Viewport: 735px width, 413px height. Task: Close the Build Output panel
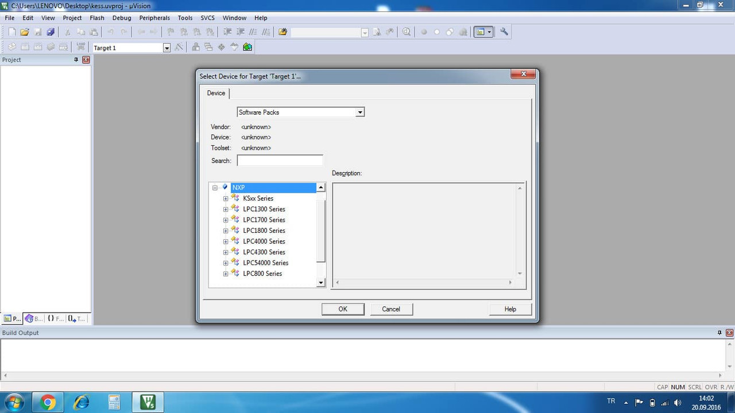(729, 333)
